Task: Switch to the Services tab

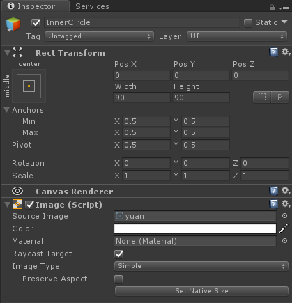Action: 92,6
